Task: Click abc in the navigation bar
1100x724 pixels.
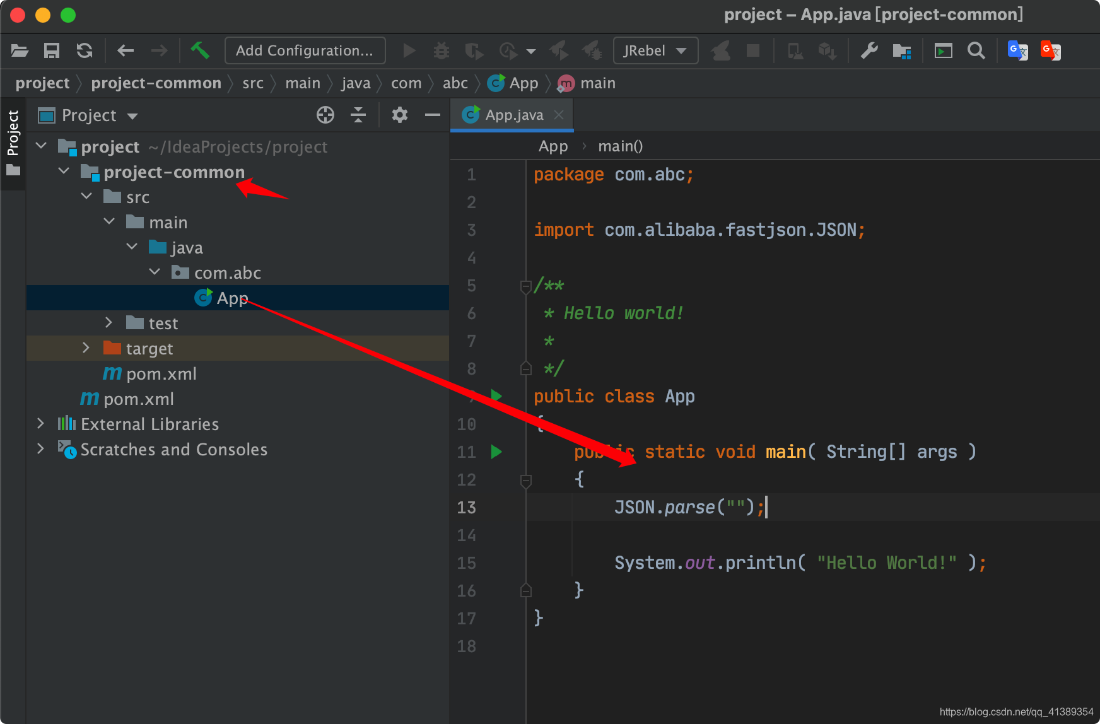Action: [x=455, y=83]
